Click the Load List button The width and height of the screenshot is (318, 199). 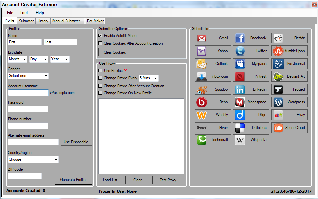coord(110,180)
